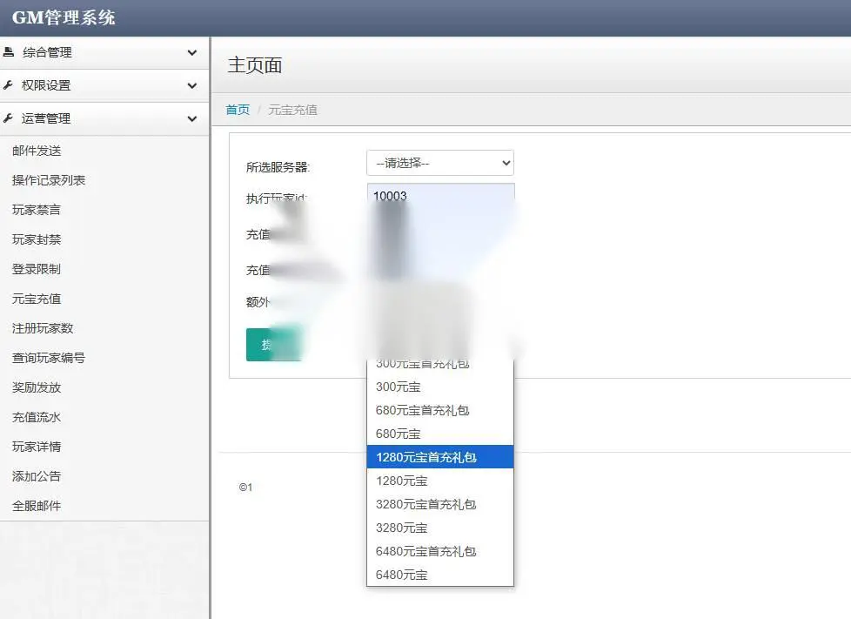The width and height of the screenshot is (851, 619).
Task: Select 680元宝首充礼包 option
Action: point(440,411)
